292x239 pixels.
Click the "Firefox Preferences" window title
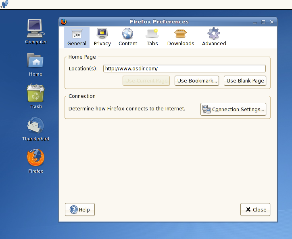159,22
